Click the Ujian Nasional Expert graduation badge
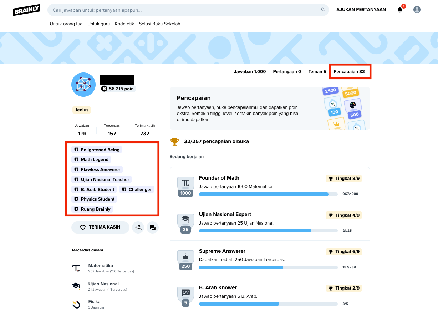Screen dimensions: 438x316 point(185,223)
